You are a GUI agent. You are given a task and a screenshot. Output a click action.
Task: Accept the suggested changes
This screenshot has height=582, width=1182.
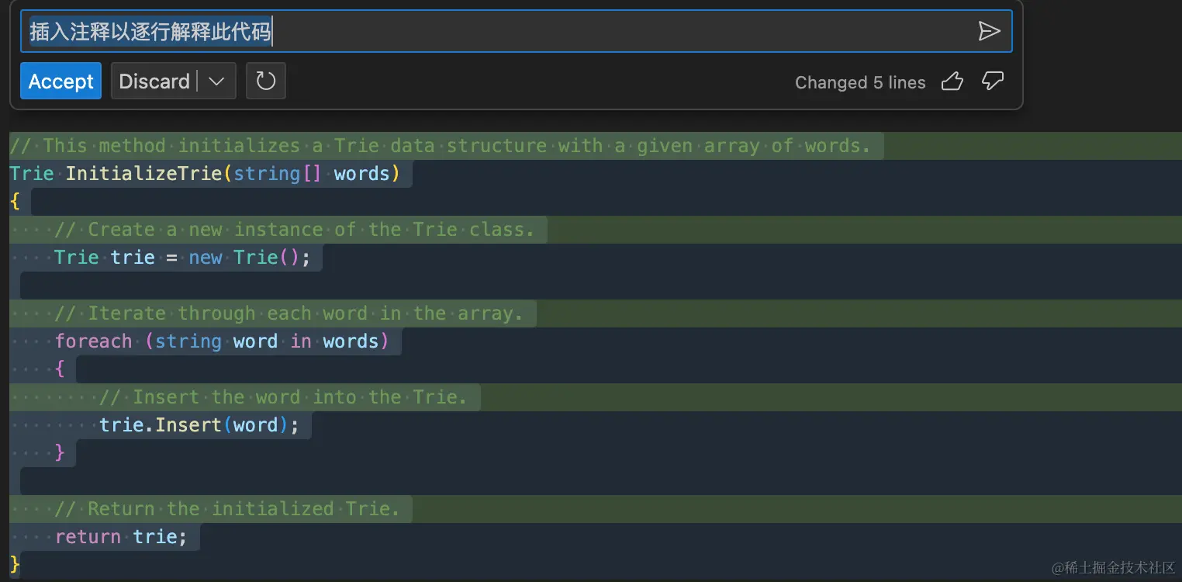[x=60, y=81]
